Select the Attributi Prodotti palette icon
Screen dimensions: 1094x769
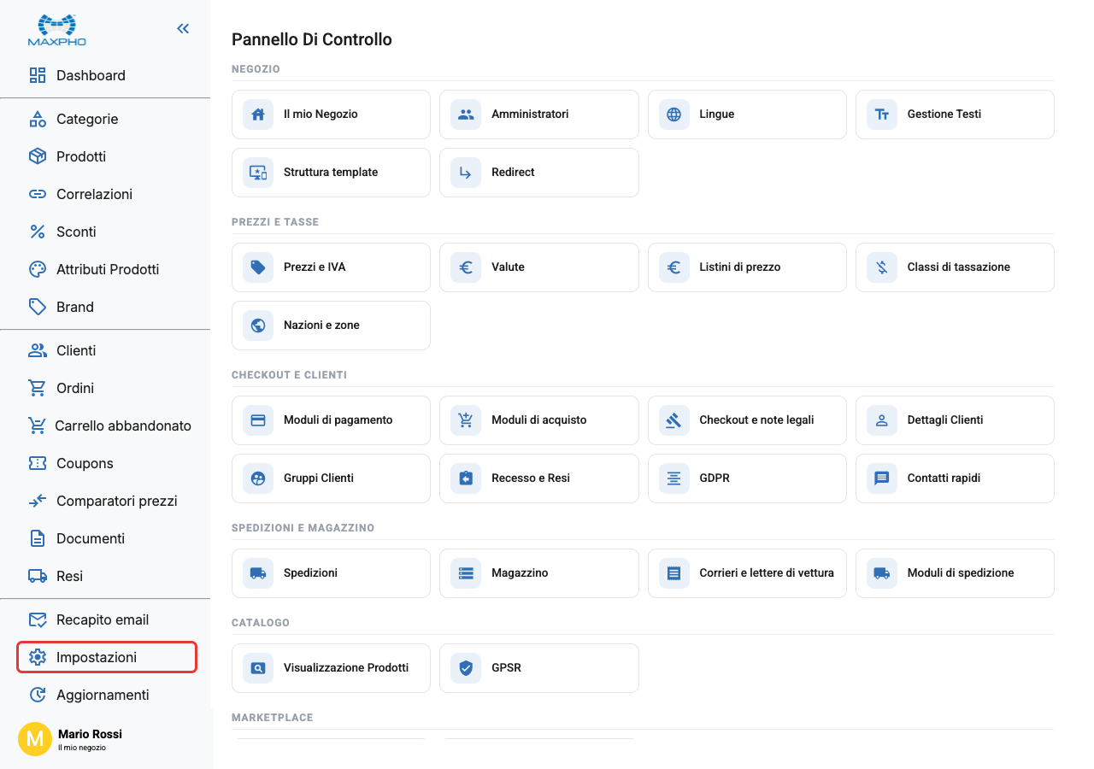coord(38,269)
